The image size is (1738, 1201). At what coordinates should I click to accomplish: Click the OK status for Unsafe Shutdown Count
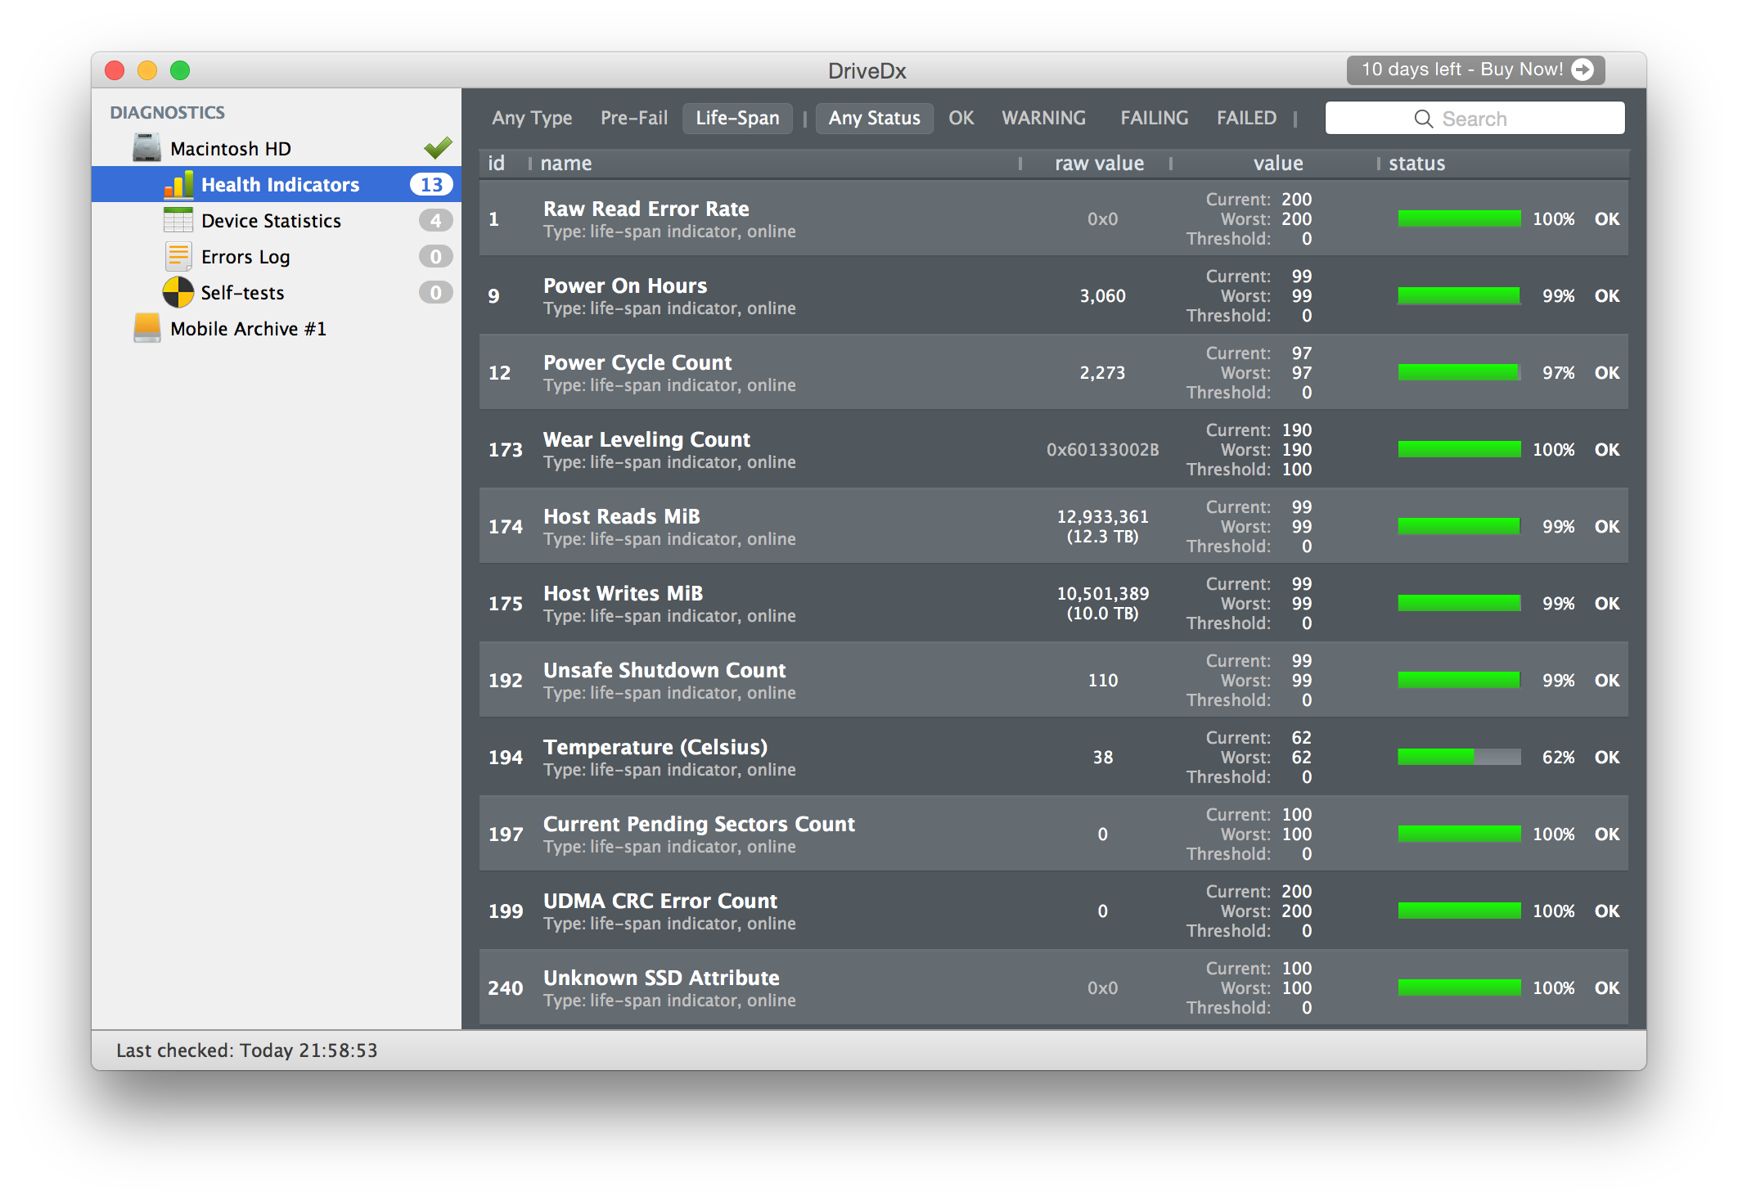1606,680
